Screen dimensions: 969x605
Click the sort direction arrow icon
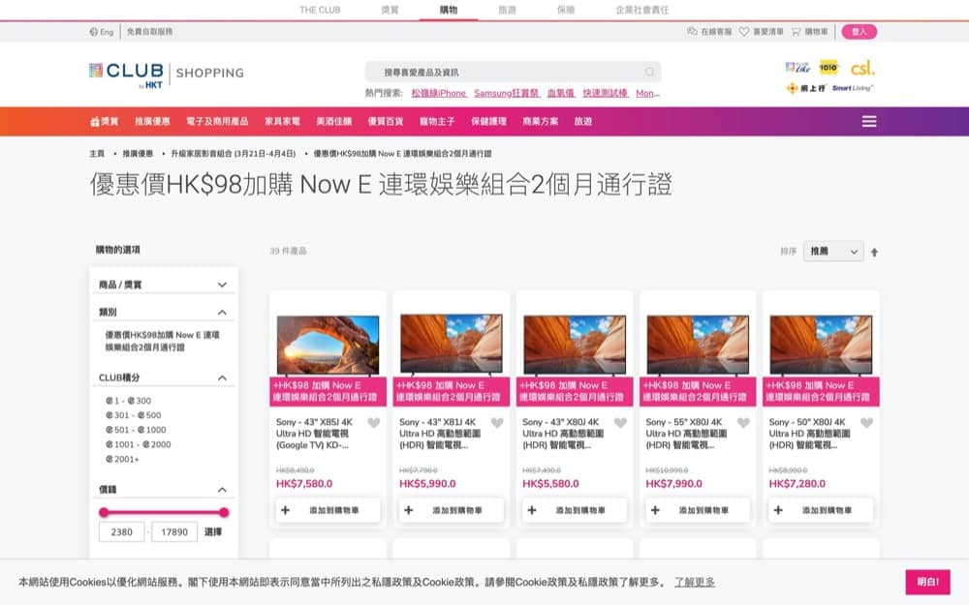coord(874,252)
